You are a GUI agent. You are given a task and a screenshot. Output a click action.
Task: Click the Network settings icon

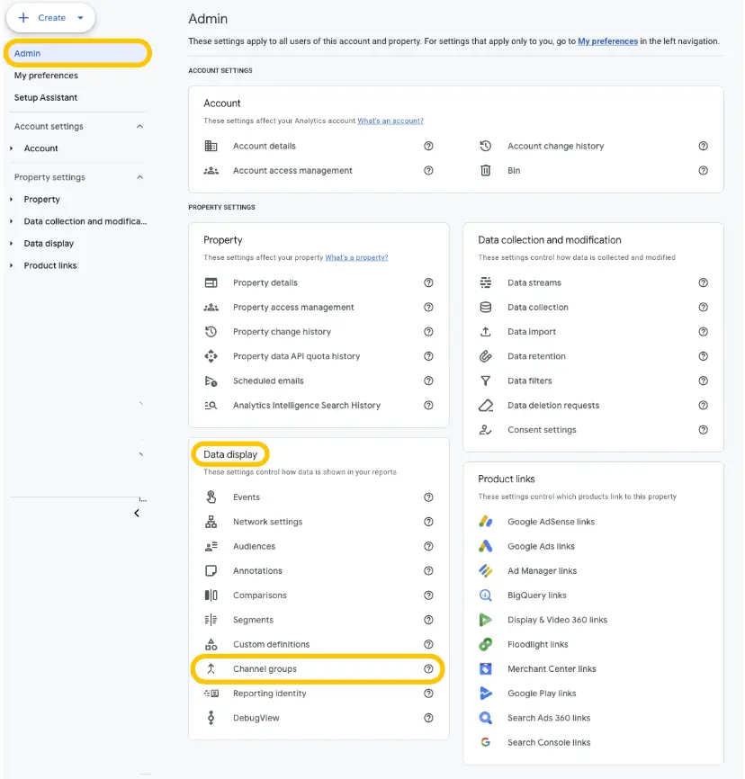coord(211,522)
